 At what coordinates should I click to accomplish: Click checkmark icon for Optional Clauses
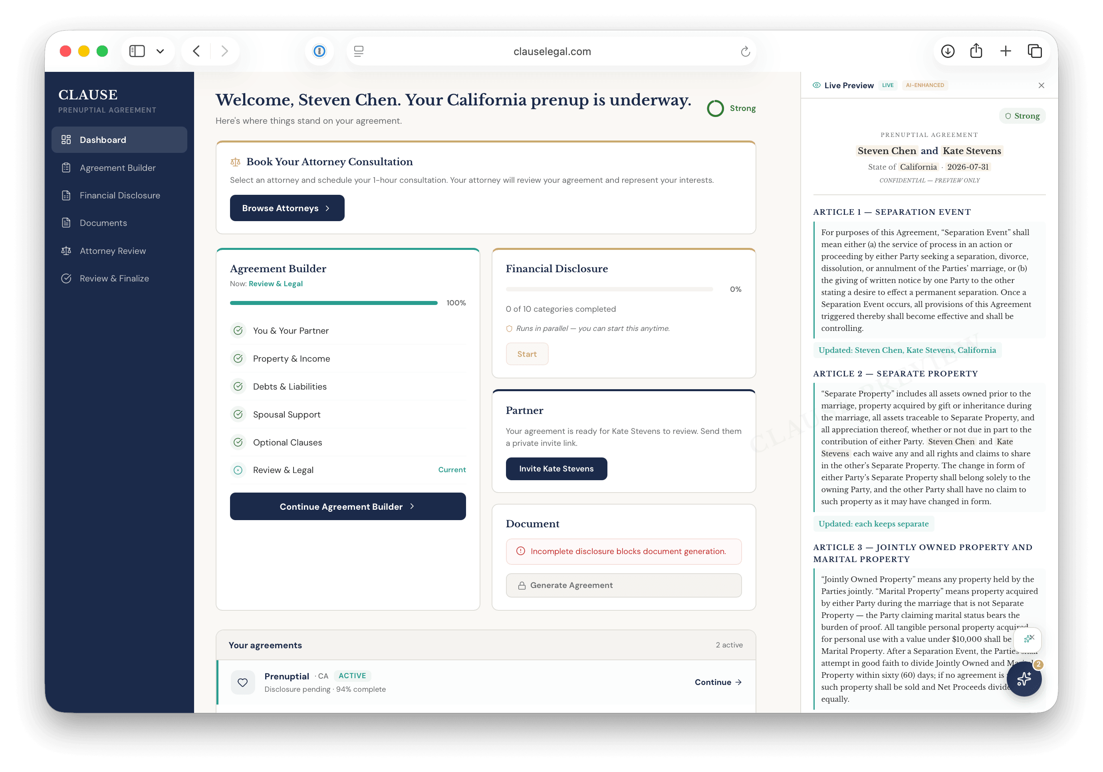pyautogui.click(x=238, y=442)
